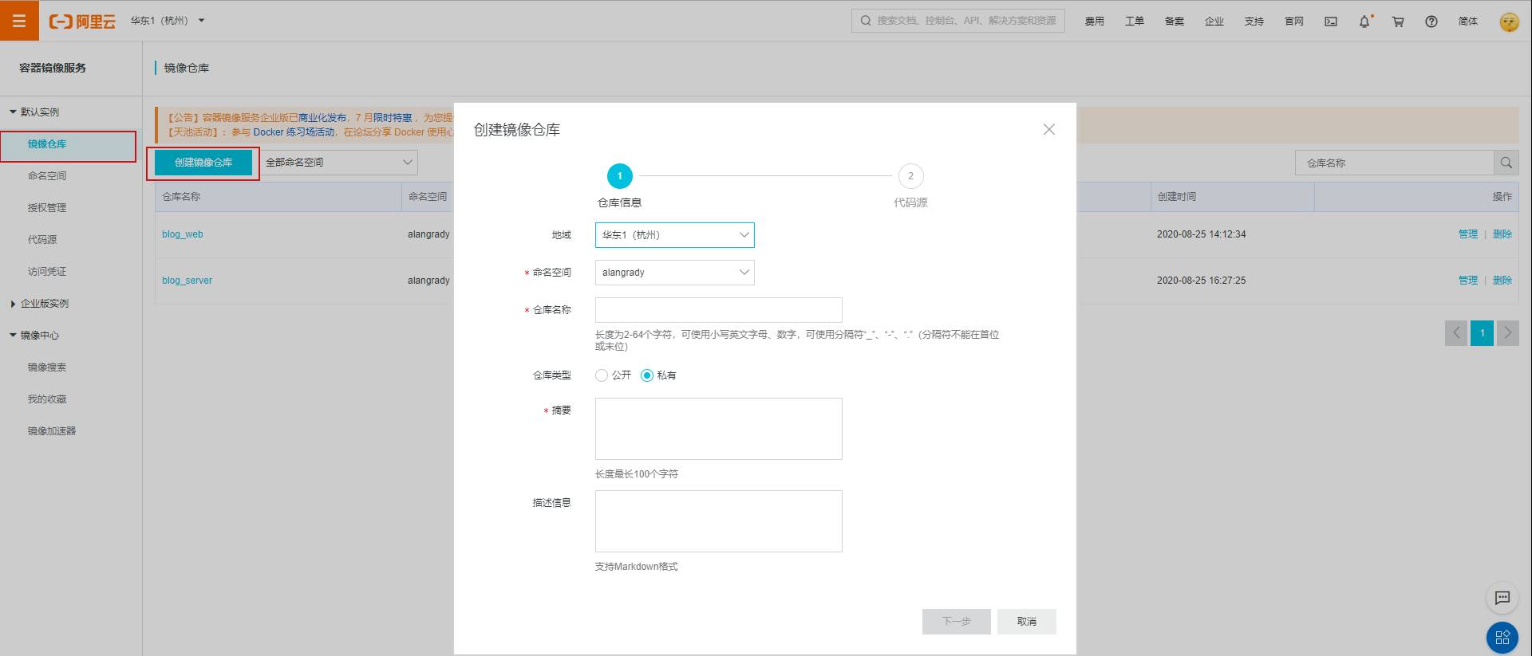Go to previous page arrow

tap(1456, 333)
